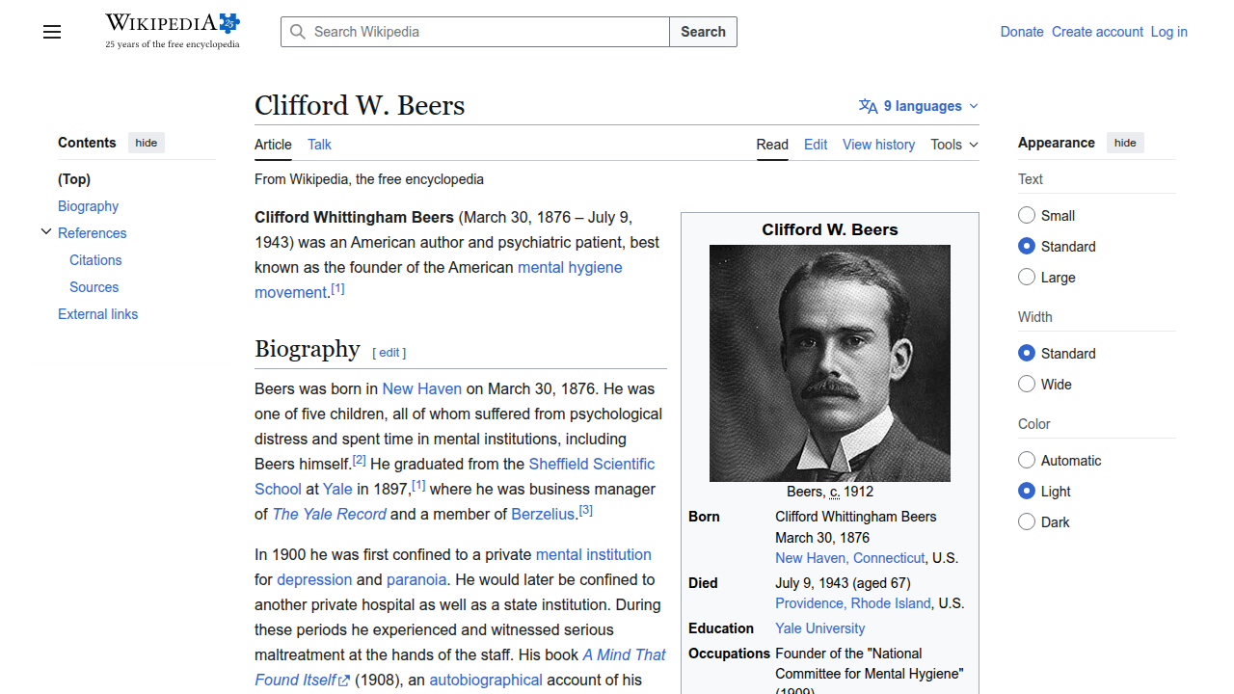The image size is (1234, 694).
Task: Select Small text size
Action: coord(1027,215)
